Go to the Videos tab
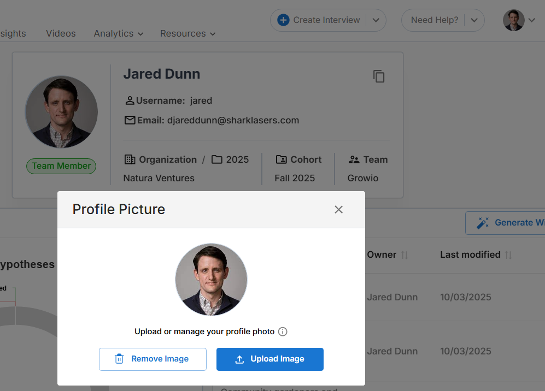 [x=61, y=33]
